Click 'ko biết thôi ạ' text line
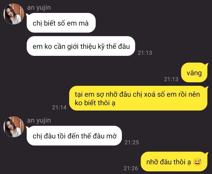 95,103
